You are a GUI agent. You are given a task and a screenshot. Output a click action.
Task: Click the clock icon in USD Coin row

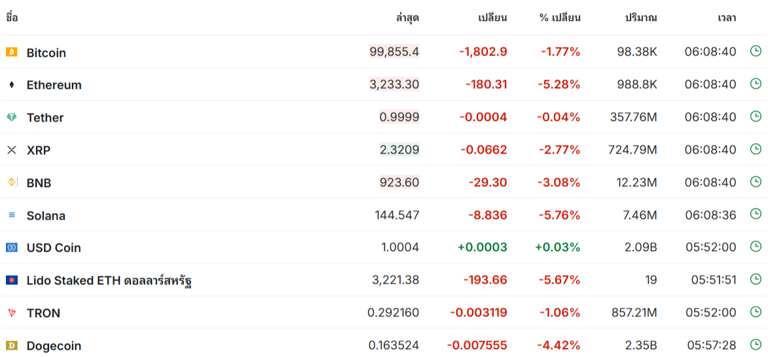pos(755,246)
